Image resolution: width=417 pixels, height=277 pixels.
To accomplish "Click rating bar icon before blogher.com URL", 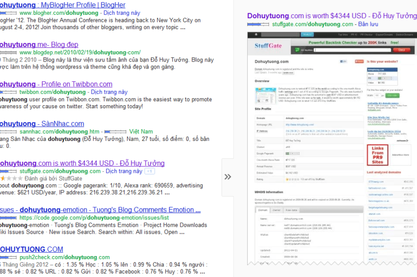I will pyautogui.click(x=8, y=13).
